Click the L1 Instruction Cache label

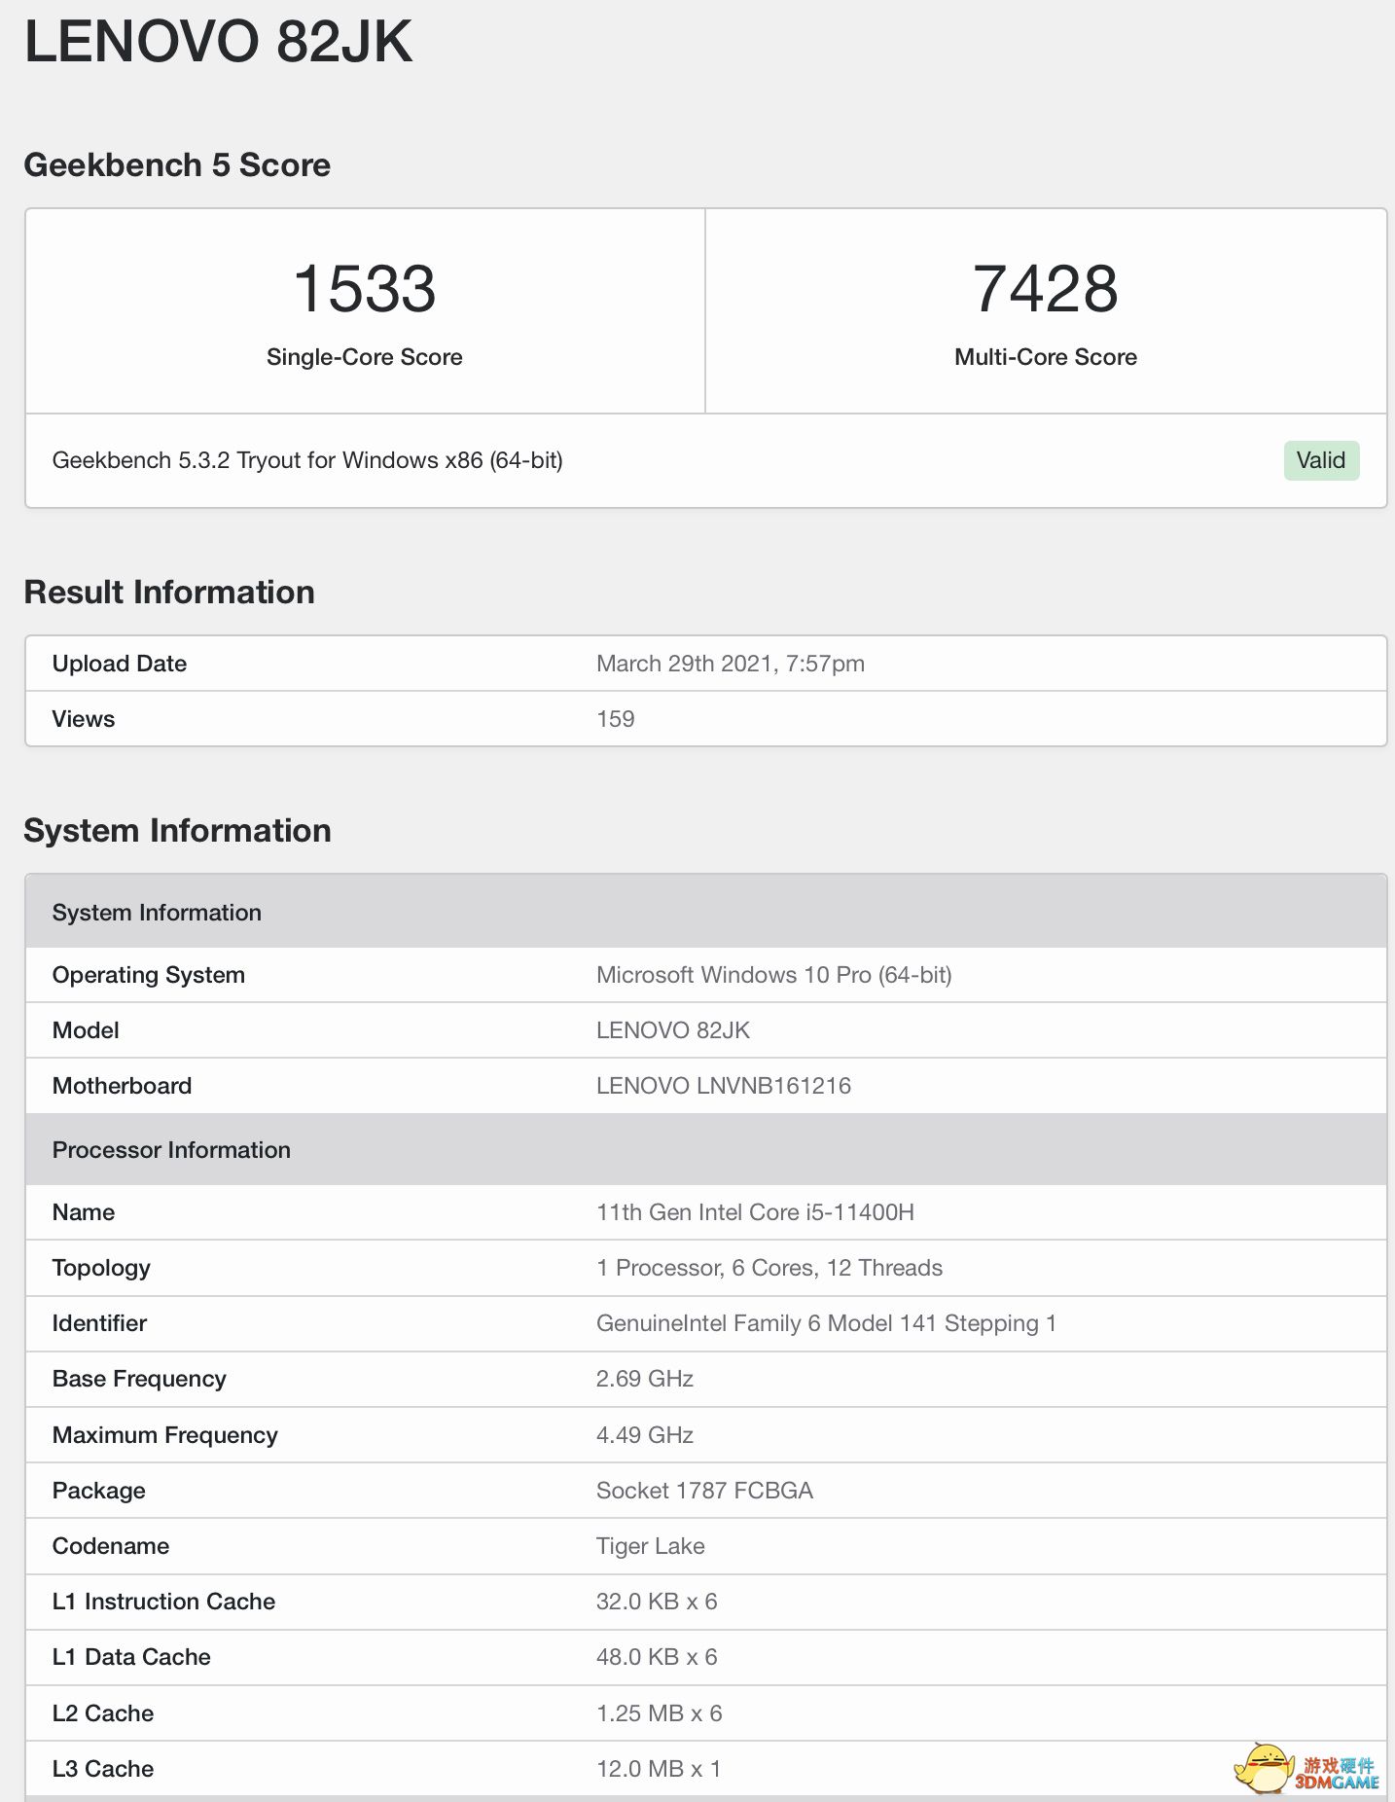coord(163,1602)
